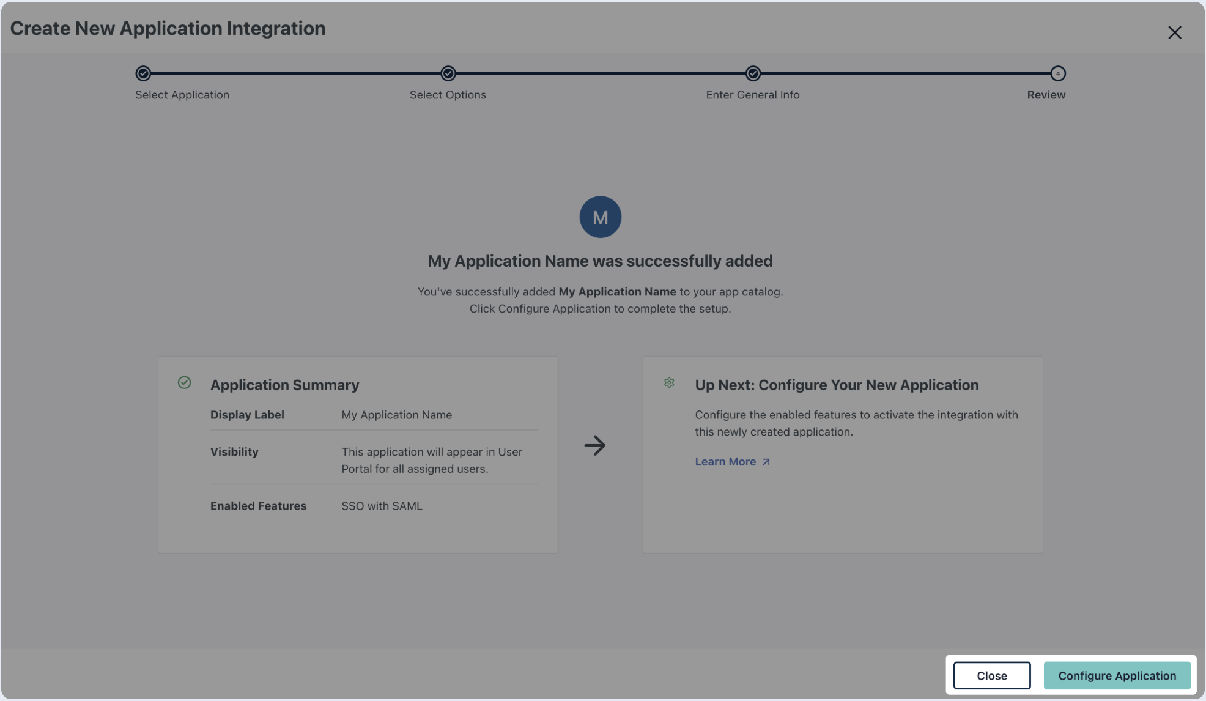Screen dimensions: 1206x701
Task: Click the Enter General Info step checkmark
Action: 753,73
